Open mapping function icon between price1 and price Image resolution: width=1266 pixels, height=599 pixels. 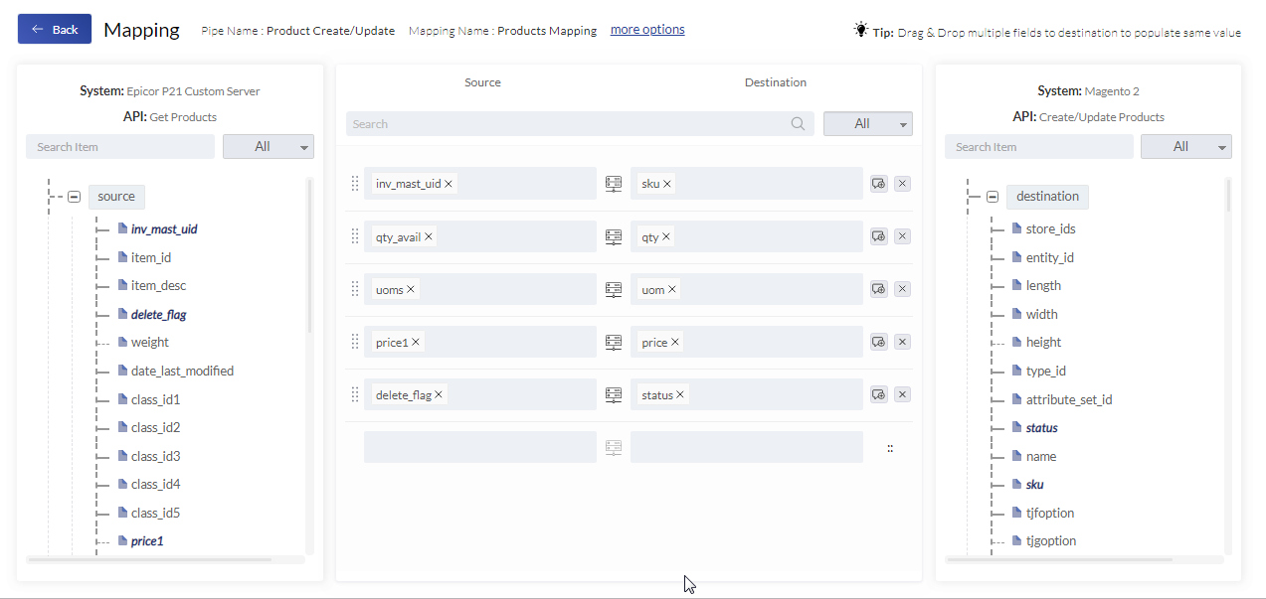pos(614,342)
